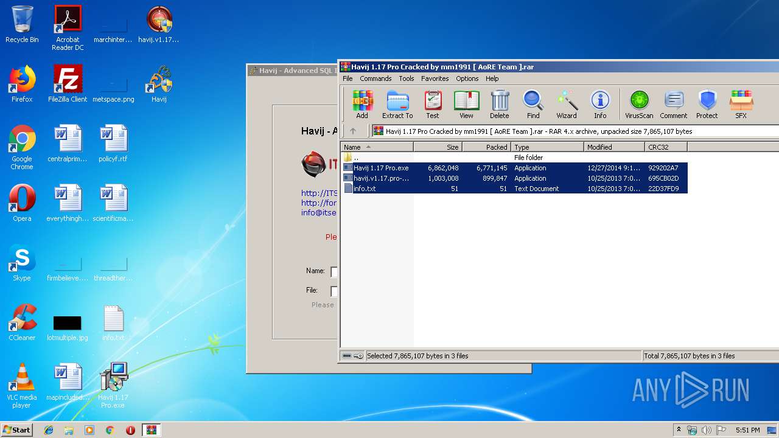Image resolution: width=779 pixels, height=438 pixels.
Task: Click the File input box in Havij window
Action: 334,291
